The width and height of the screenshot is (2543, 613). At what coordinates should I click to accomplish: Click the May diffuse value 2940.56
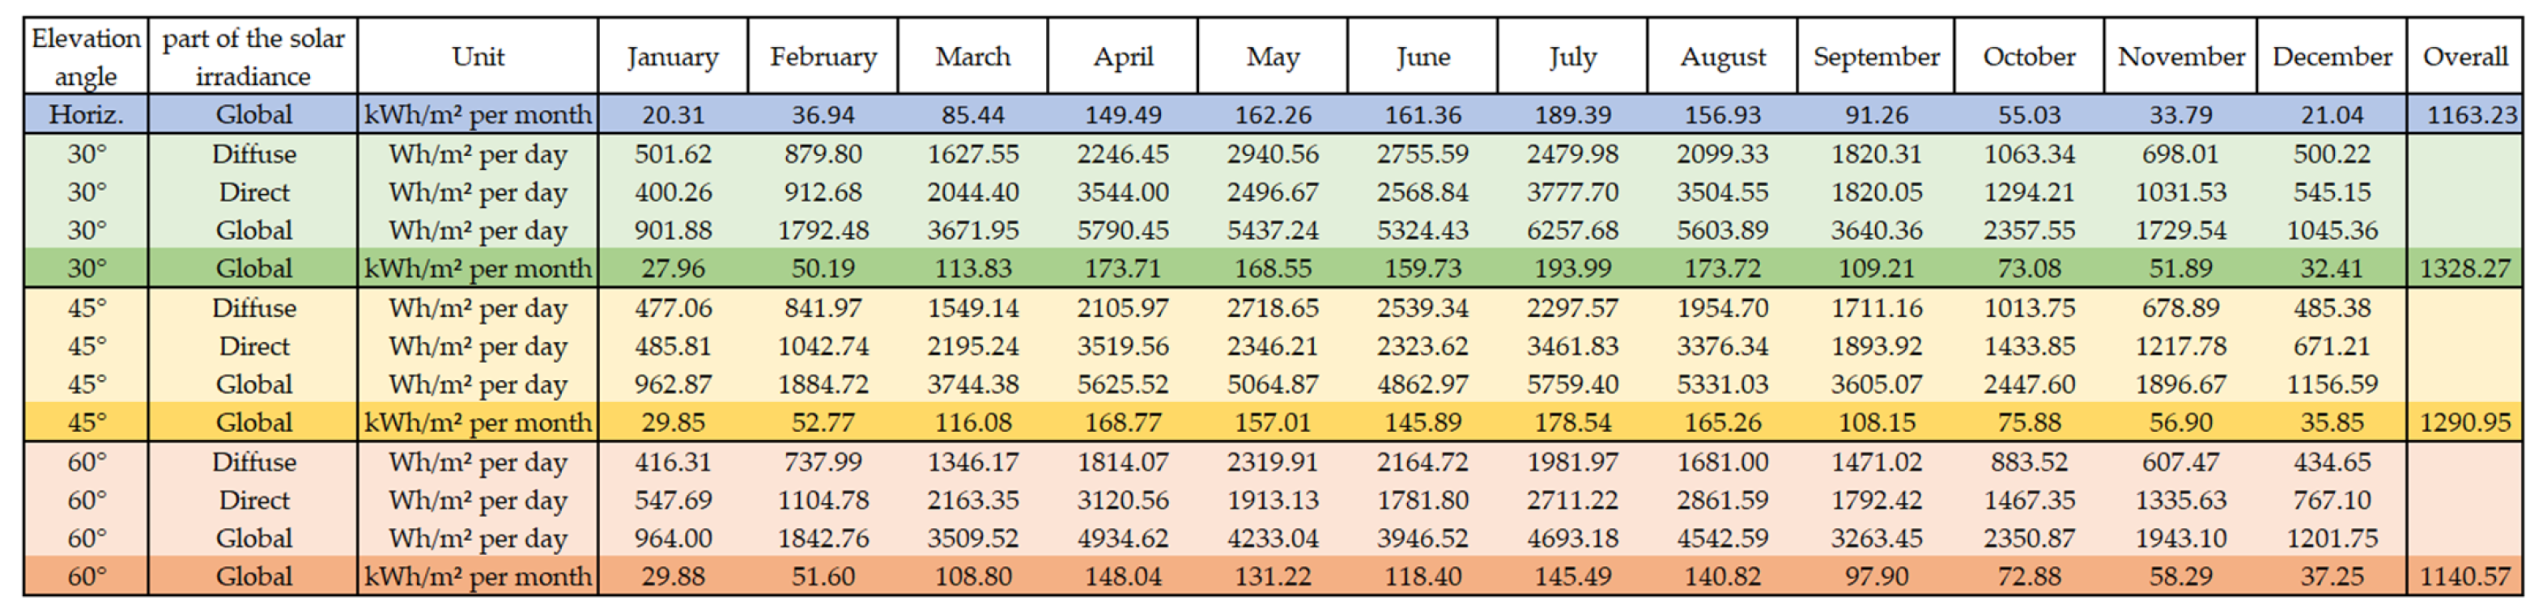(x=1273, y=154)
